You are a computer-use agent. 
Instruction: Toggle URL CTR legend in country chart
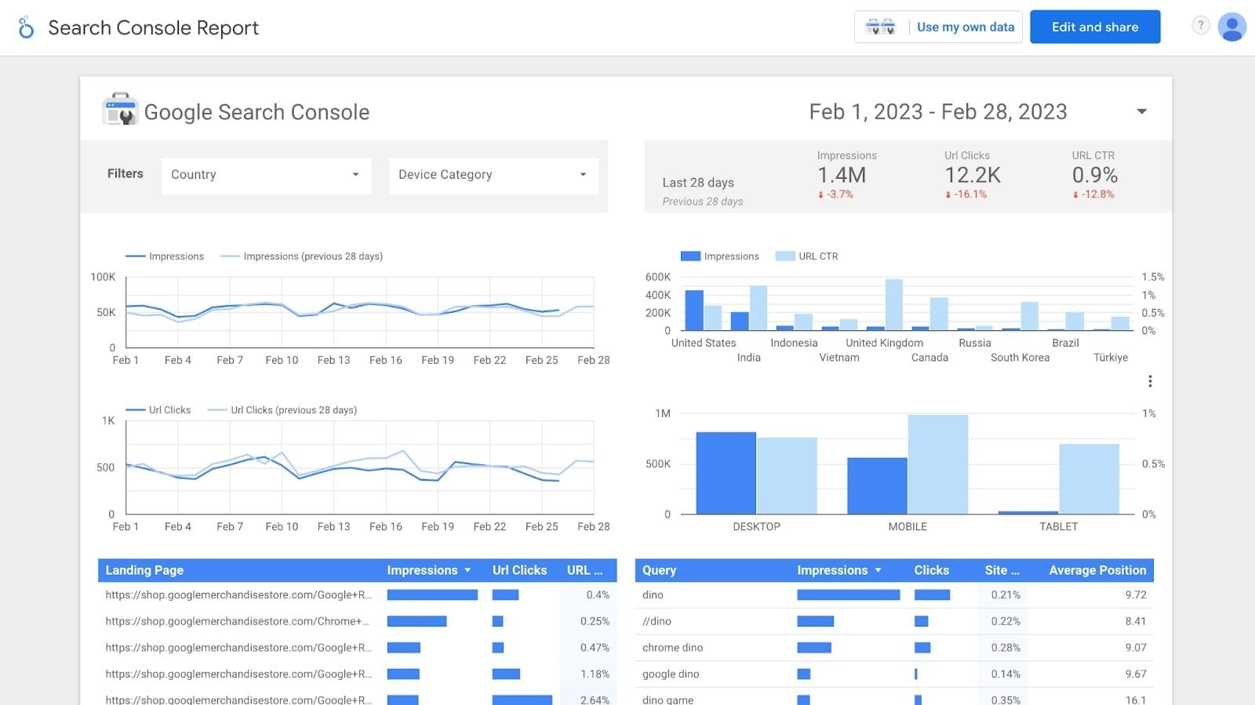coord(806,256)
